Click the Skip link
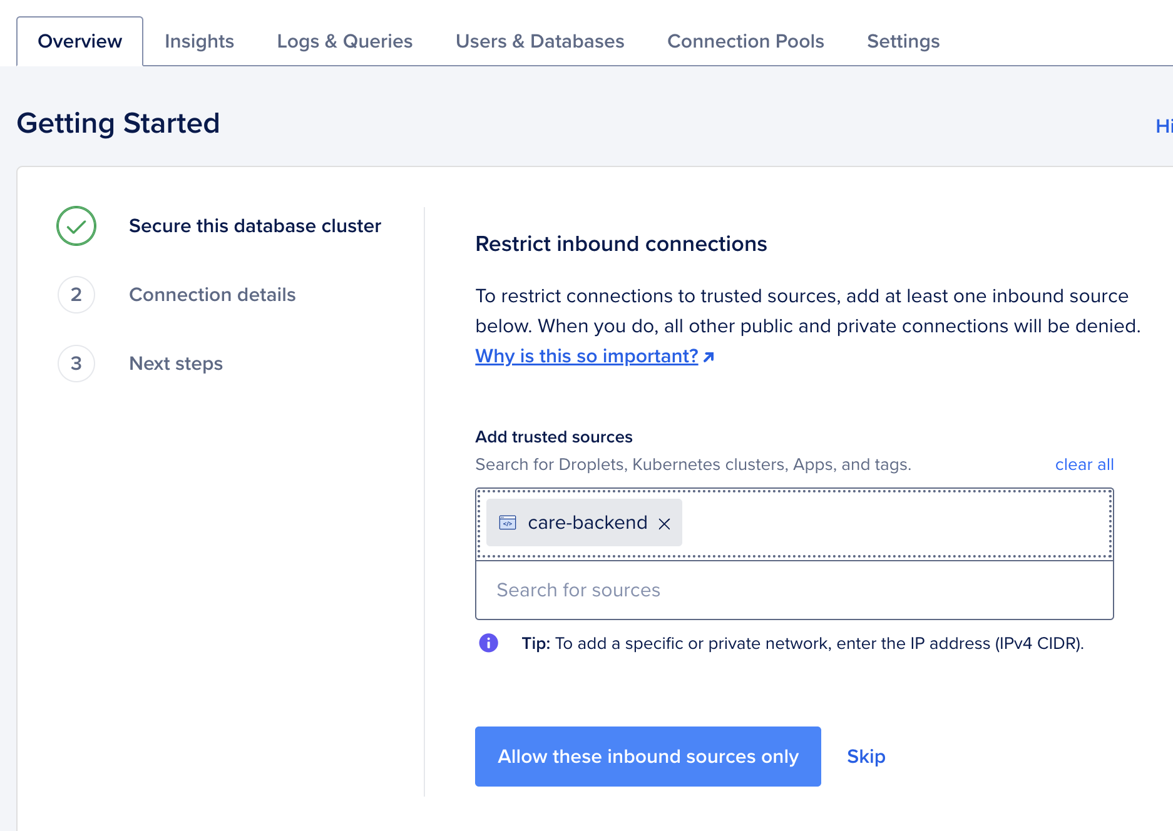Image resolution: width=1173 pixels, height=831 pixels. [x=866, y=757]
